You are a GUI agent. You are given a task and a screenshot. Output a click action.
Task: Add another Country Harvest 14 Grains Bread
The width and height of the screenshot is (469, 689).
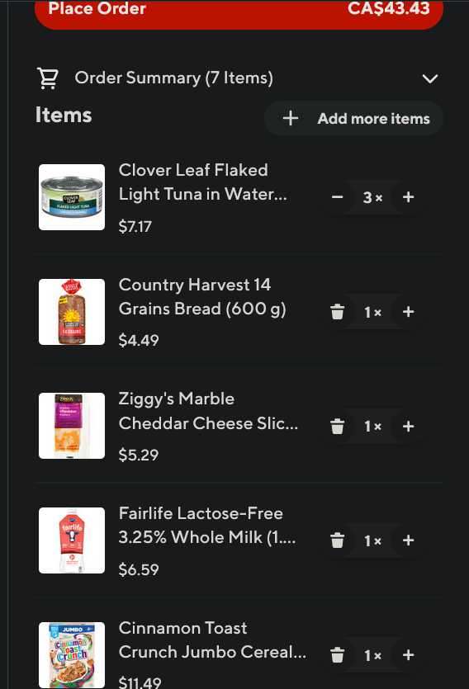point(409,312)
